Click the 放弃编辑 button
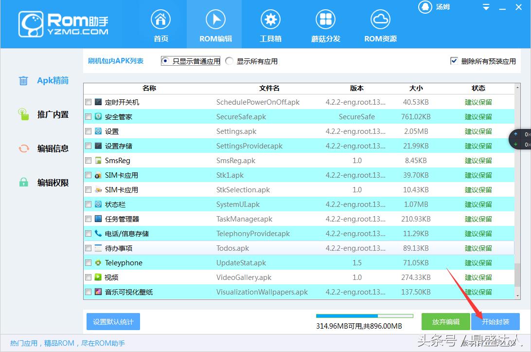The image size is (531, 352). click(445, 321)
